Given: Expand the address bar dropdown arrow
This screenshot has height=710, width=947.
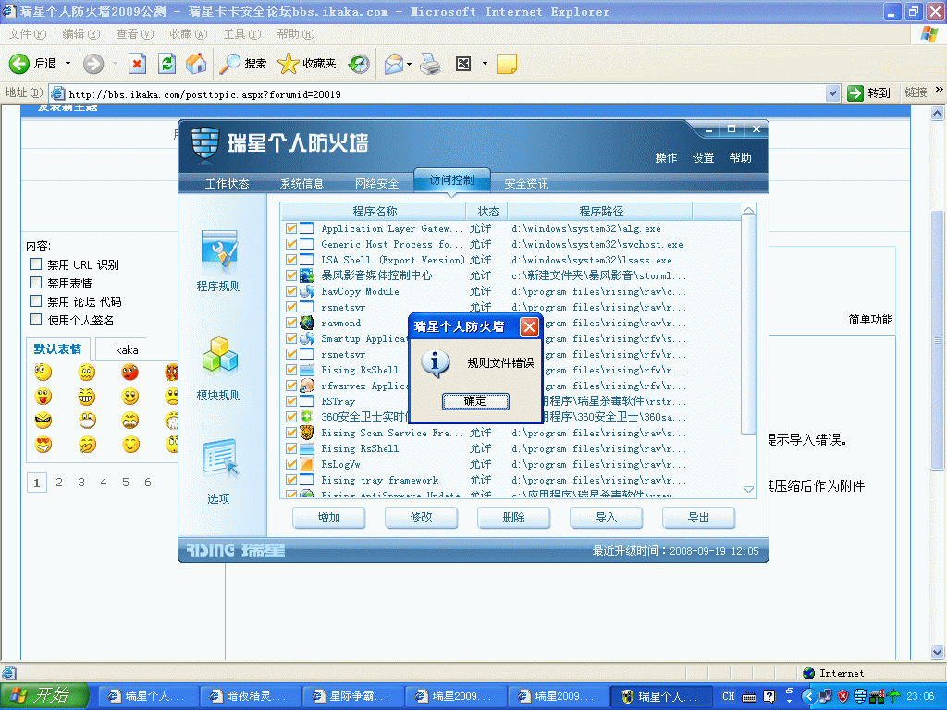Looking at the screenshot, I should 832,93.
